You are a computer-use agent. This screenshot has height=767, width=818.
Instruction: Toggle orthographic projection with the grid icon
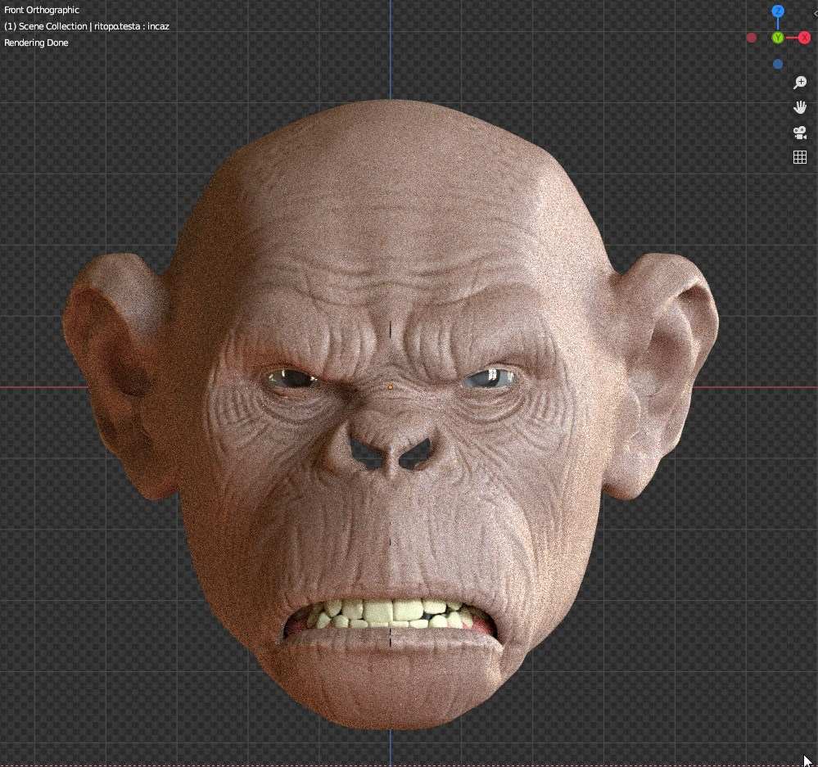point(800,157)
